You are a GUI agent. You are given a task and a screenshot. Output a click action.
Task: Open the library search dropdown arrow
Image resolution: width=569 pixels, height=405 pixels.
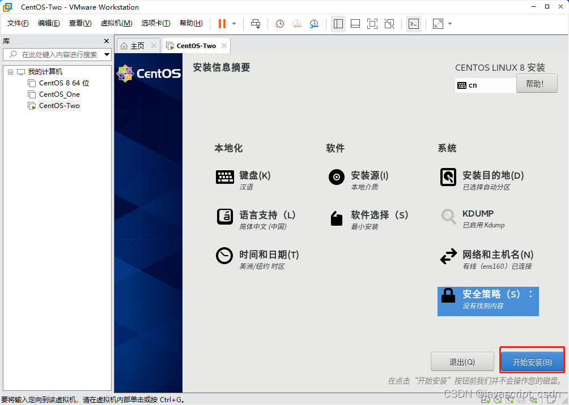coord(107,55)
